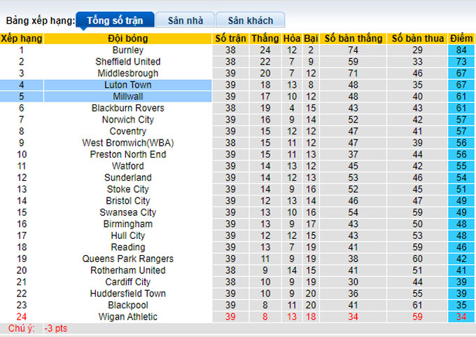Select the Tổng số trận tab
This screenshot has height=337, width=476.
coord(113,20)
